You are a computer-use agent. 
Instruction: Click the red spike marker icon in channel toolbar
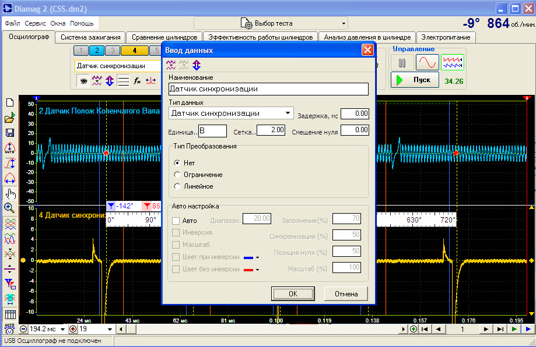pyautogui.click(x=150, y=81)
